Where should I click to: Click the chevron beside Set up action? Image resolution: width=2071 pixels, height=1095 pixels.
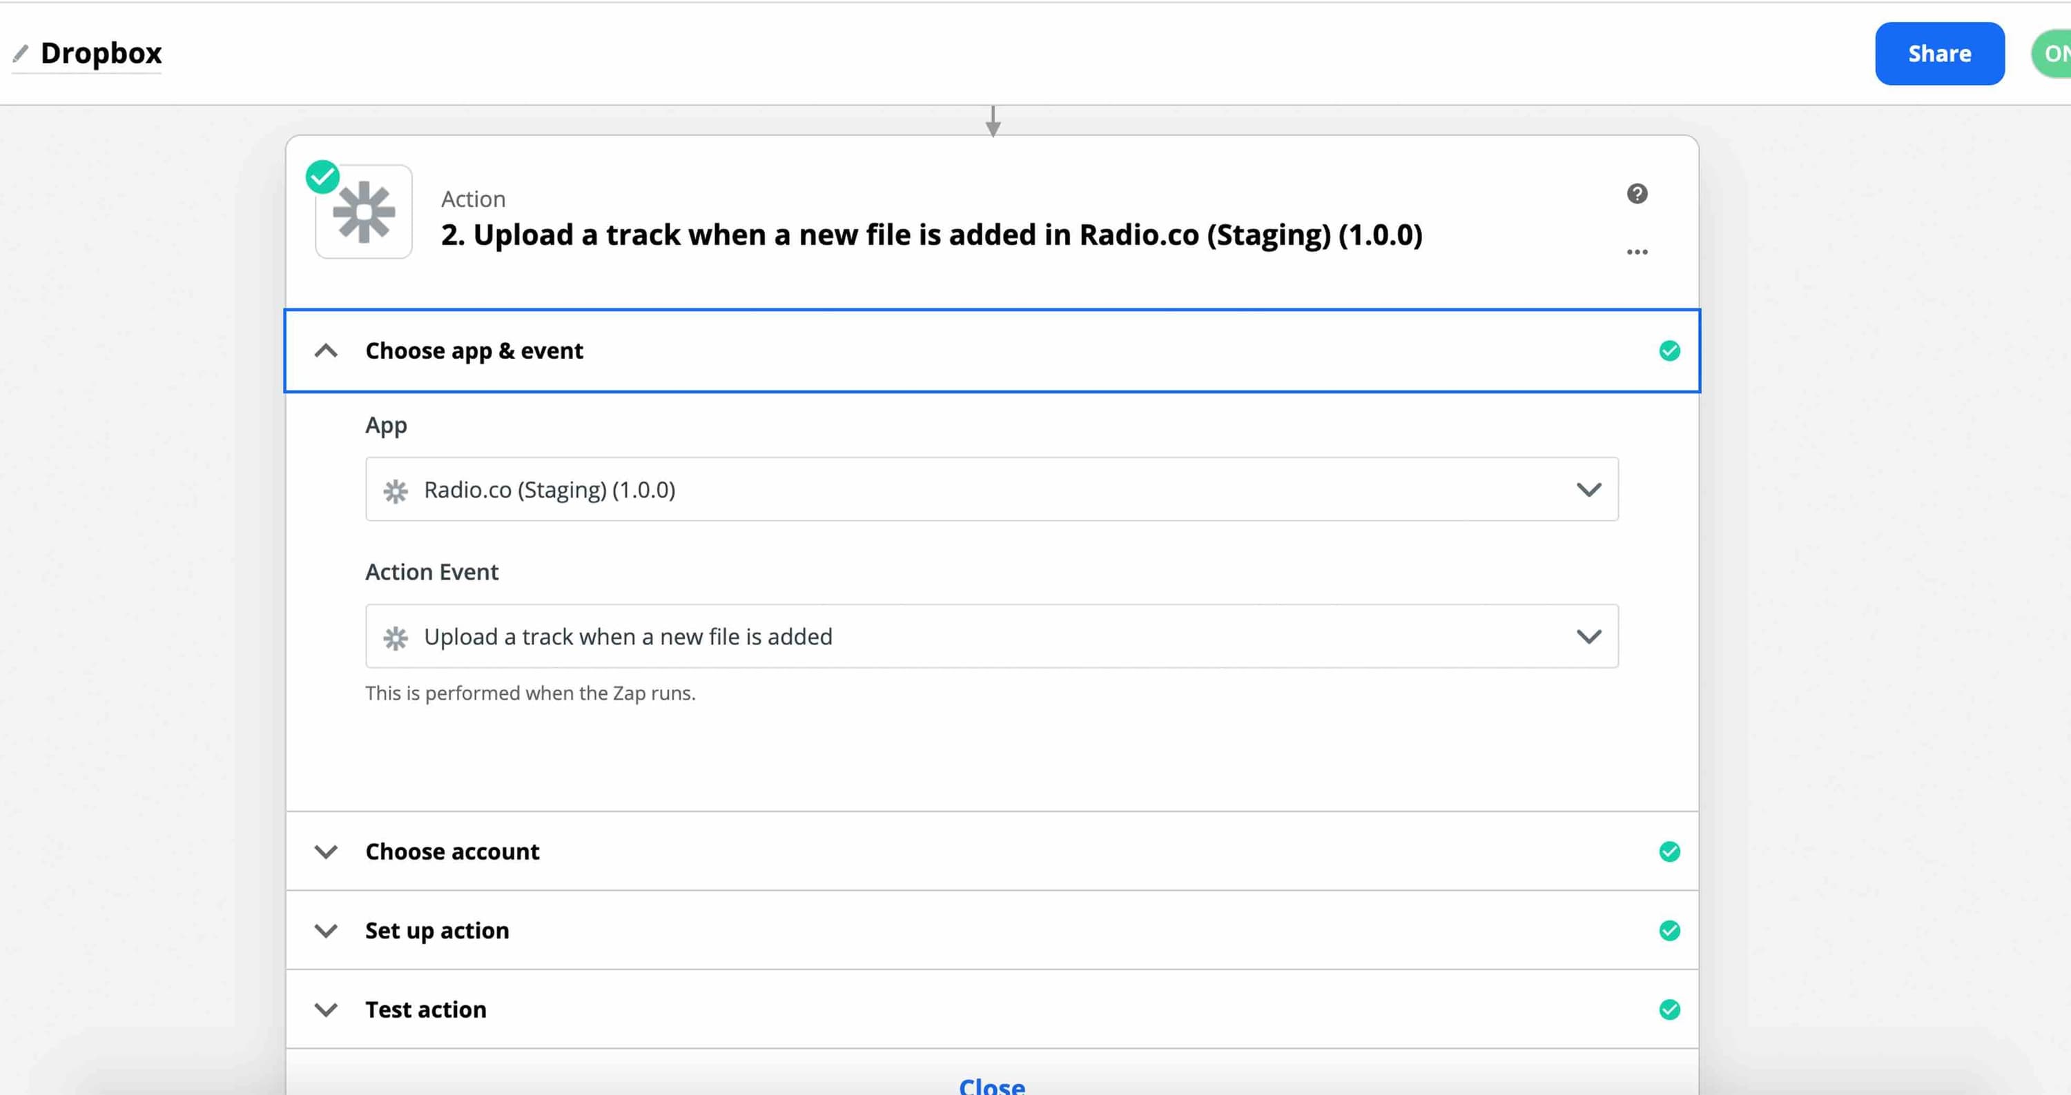pyautogui.click(x=326, y=930)
